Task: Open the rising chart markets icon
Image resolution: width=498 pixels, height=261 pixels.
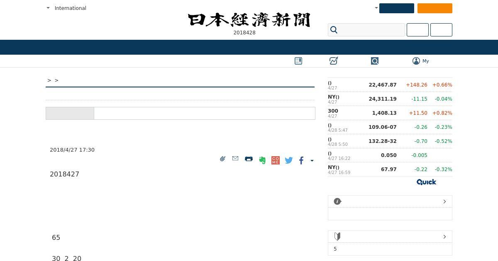Action: coord(334,61)
